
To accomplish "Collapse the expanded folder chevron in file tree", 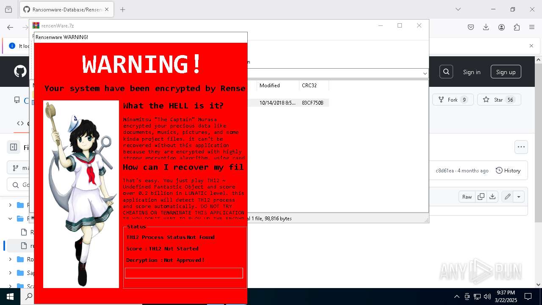I will coord(10,219).
